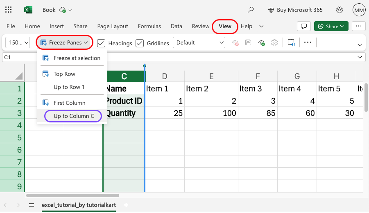The width and height of the screenshot is (369, 213).
Task: Select the cell with value 100
Action: tap(211, 113)
